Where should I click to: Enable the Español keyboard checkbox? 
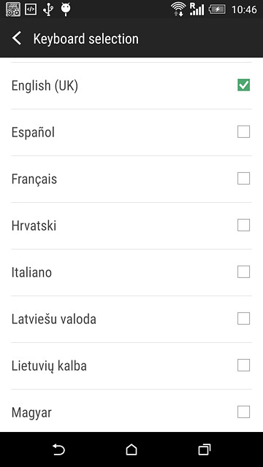click(x=243, y=131)
